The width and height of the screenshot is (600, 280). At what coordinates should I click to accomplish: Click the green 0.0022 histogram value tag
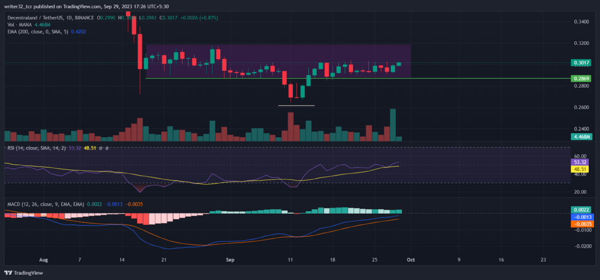click(x=581, y=210)
